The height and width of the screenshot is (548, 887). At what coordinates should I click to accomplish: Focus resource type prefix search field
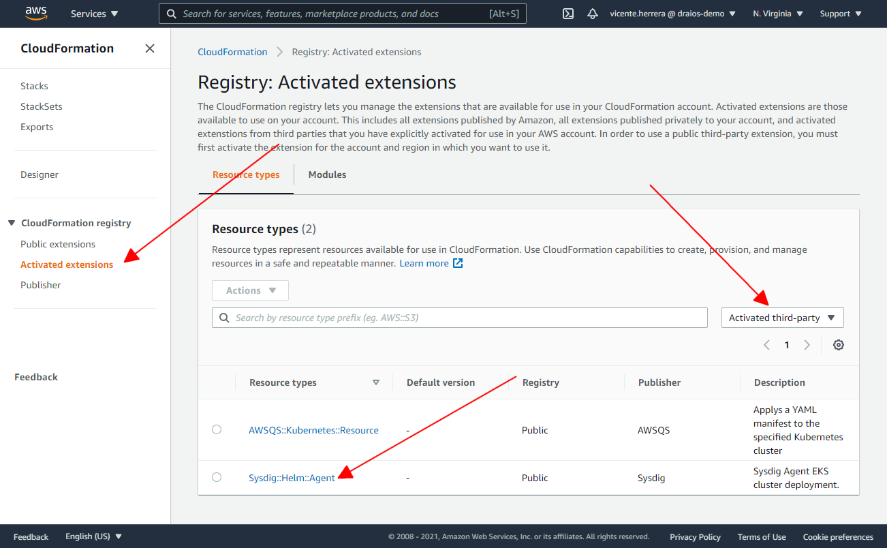click(x=460, y=318)
